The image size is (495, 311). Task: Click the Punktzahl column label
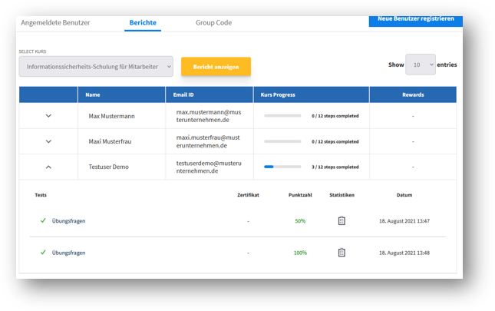[x=300, y=195]
